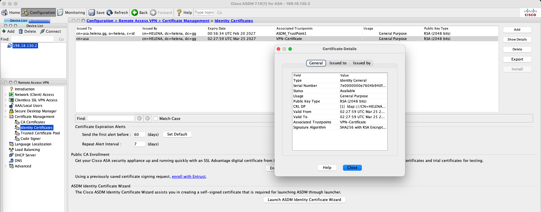
Task: Click the Close button in Certificate Details
Action: [x=352, y=168]
